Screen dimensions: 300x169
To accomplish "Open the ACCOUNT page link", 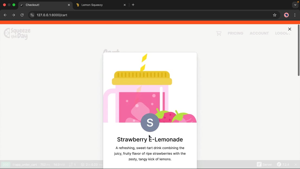I will (x=259, y=33).
